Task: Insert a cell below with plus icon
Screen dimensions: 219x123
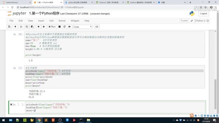Action: coord(15,27)
